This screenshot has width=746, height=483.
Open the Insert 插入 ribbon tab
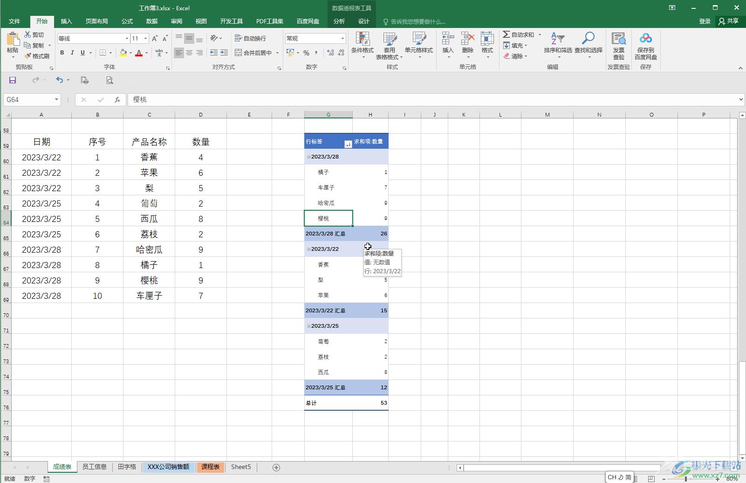pyautogui.click(x=67, y=21)
